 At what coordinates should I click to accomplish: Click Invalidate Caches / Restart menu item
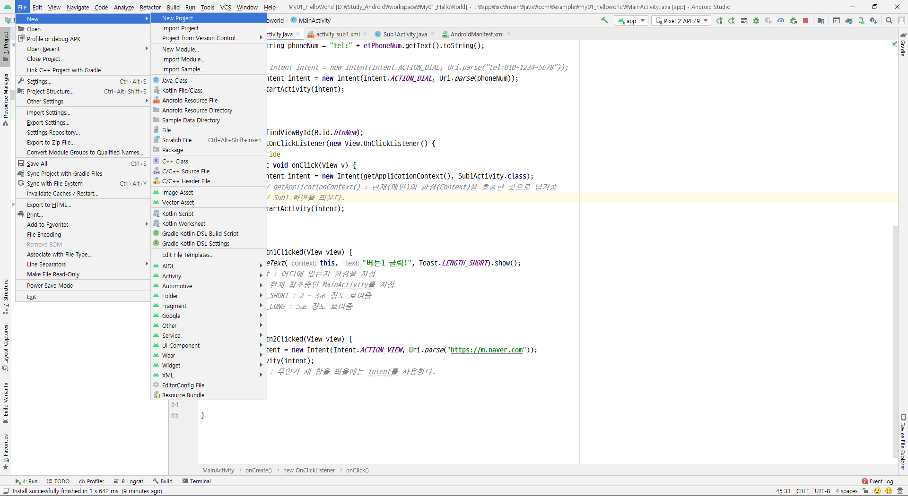coord(83,193)
